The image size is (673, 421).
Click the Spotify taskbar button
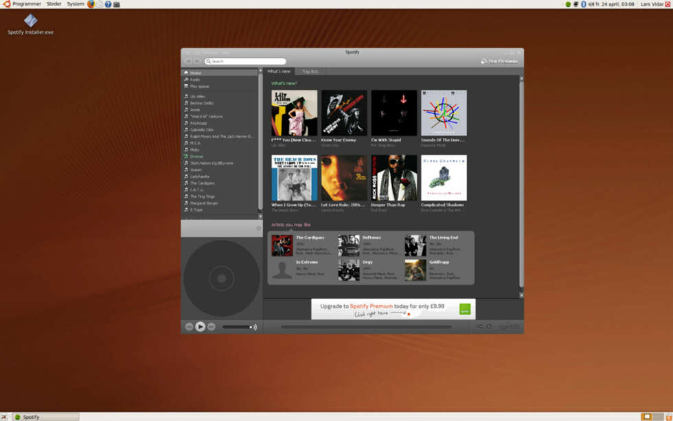coord(46,417)
